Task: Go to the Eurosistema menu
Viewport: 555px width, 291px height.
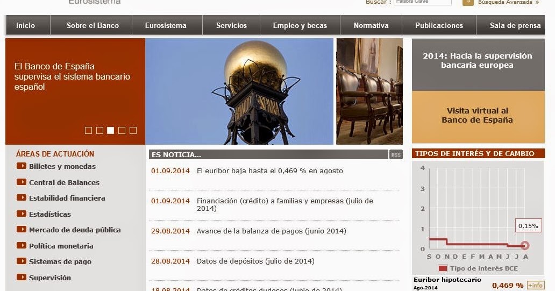Action: tap(166, 25)
